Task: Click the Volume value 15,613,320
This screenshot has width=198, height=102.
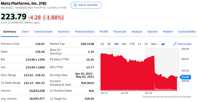Action: pyautogui.click(x=37, y=91)
